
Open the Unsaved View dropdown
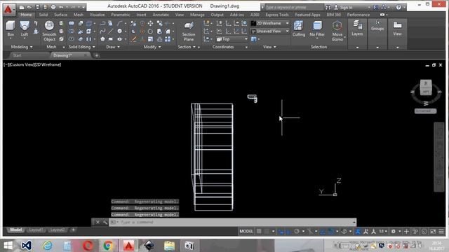tap(270, 31)
